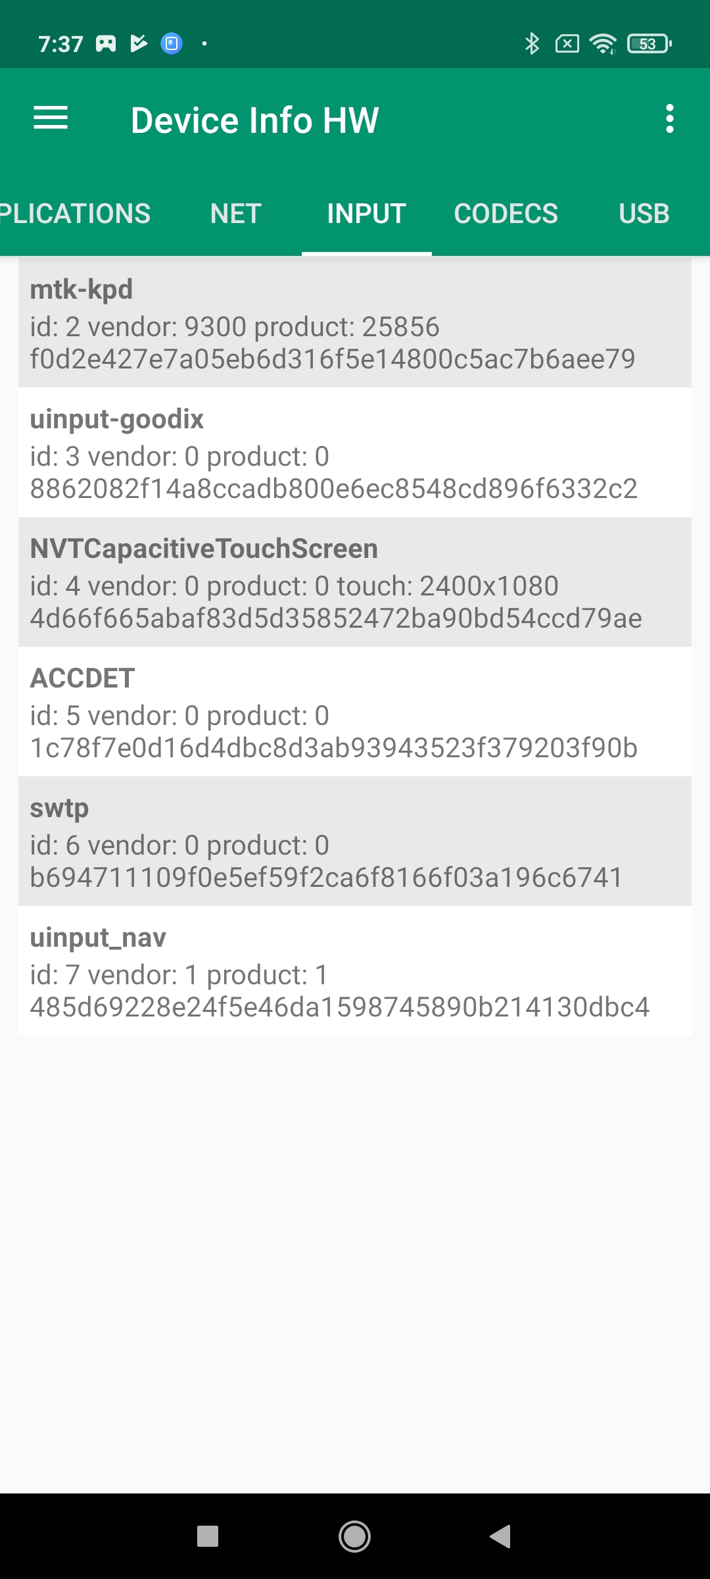Select the swtp device entry
This screenshot has width=710, height=1579.
coord(355,841)
